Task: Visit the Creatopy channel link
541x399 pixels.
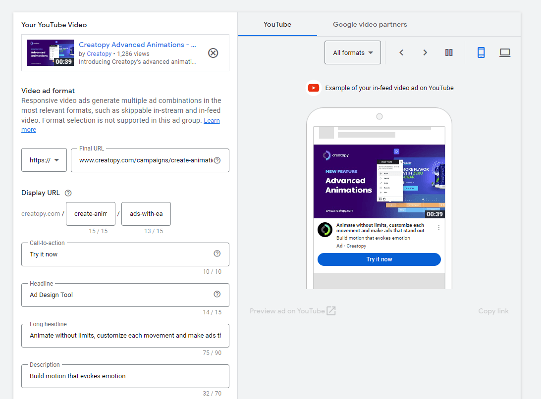Action: [x=99, y=53]
